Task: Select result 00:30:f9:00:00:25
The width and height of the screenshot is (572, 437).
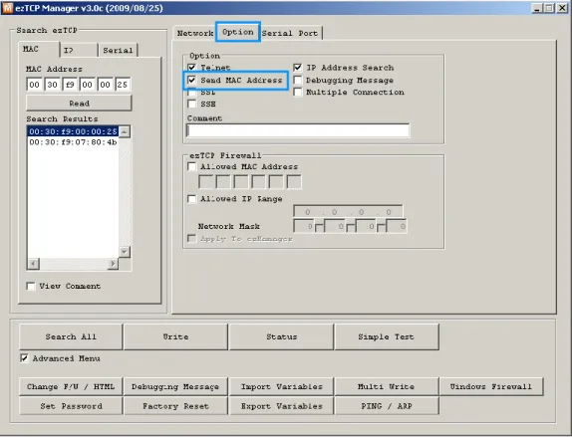Action: 73,131
